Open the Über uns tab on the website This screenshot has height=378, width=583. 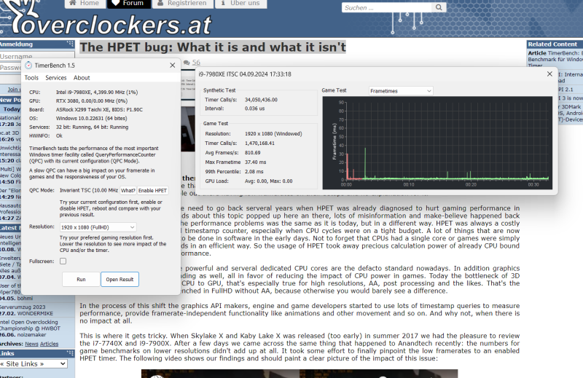point(240,4)
